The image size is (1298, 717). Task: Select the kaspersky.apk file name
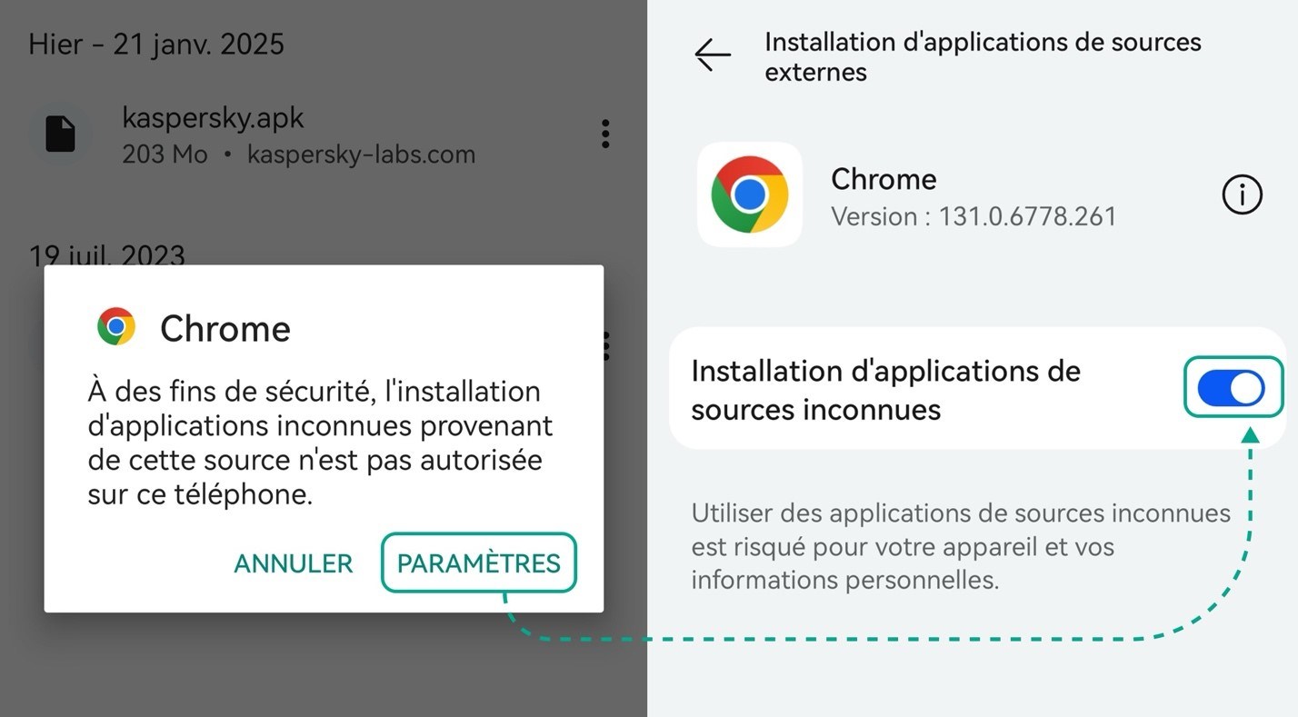[213, 118]
